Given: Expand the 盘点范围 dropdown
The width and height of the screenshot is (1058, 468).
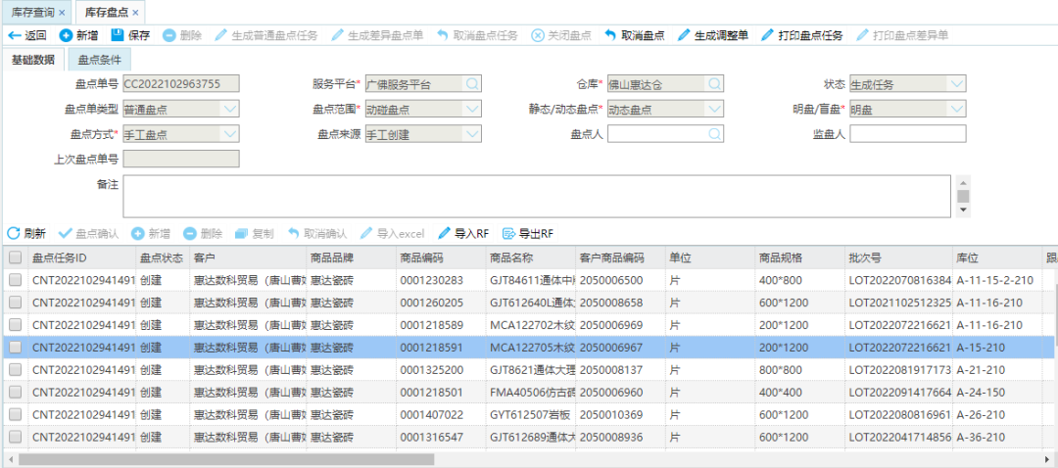Looking at the screenshot, I should point(472,109).
